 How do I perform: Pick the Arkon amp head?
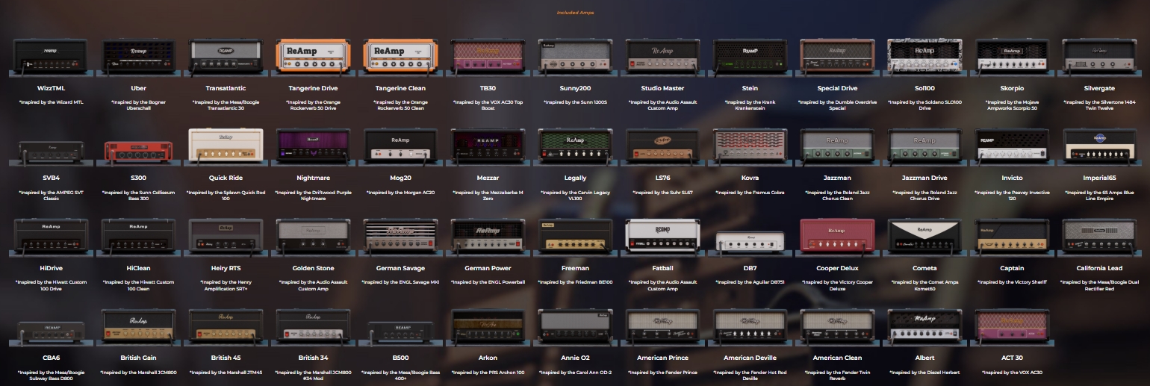click(488, 326)
